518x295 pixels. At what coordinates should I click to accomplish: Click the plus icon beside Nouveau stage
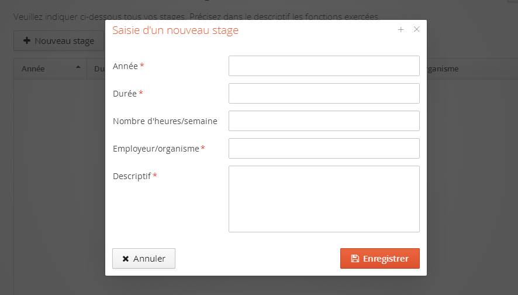(x=27, y=41)
